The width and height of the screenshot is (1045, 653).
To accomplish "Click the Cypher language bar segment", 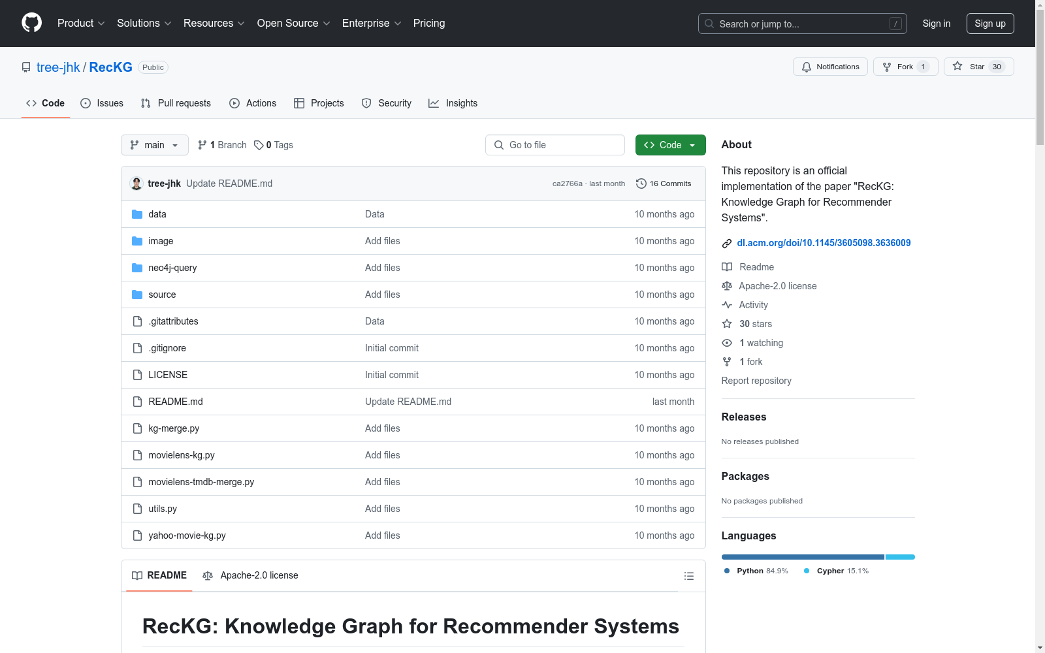I will pyautogui.click(x=900, y=557).
